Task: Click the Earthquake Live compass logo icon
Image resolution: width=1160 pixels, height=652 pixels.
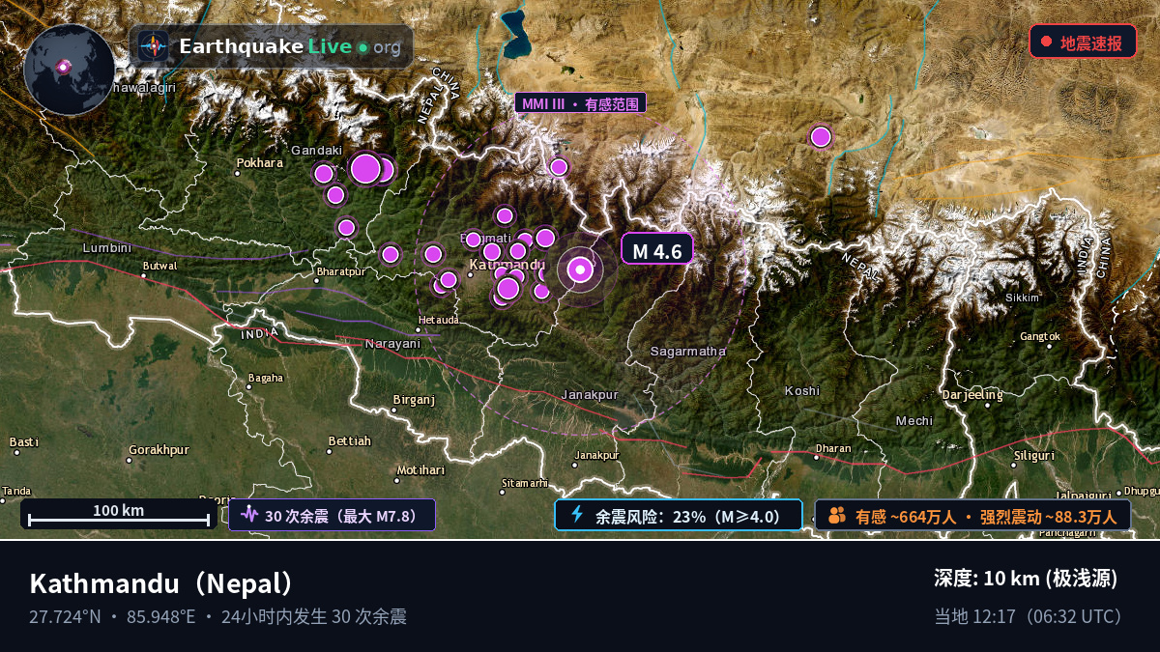Action: [x=153, y=46]
